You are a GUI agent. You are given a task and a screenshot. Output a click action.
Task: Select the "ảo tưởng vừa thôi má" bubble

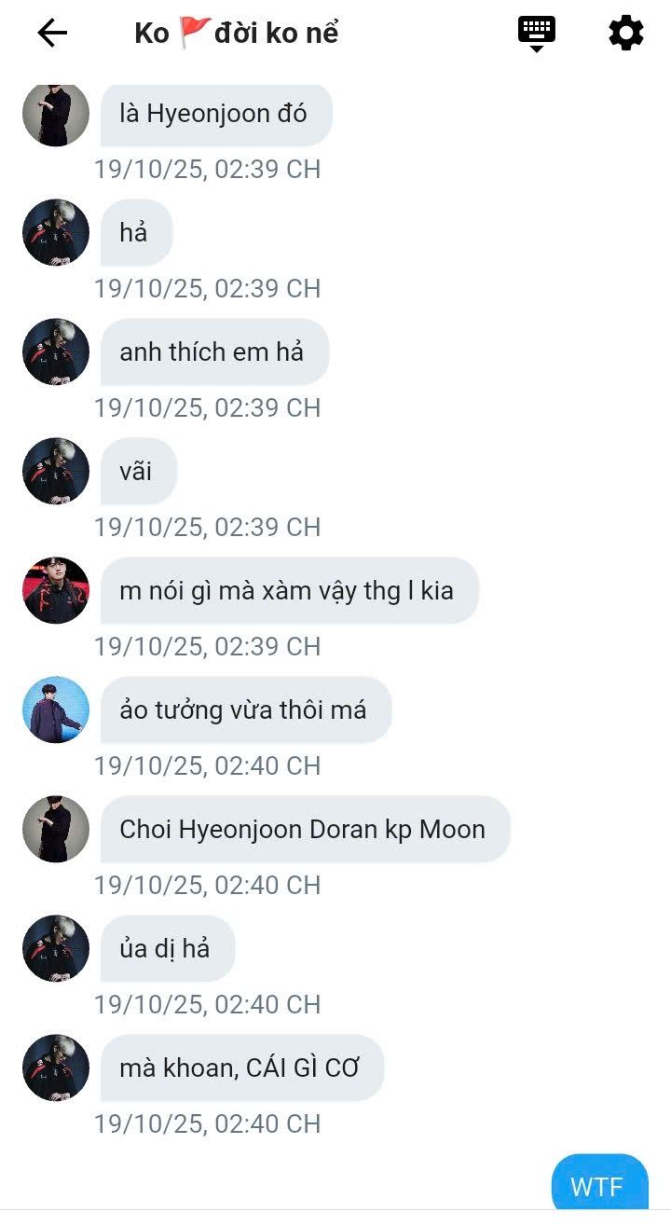(x=246, y=709)
